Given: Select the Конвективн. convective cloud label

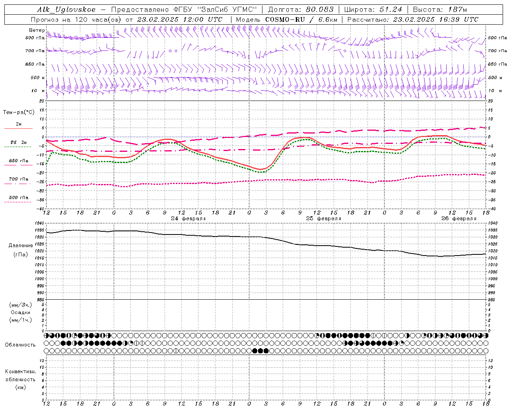Looking at the screenshot, I should click(20, 372).
